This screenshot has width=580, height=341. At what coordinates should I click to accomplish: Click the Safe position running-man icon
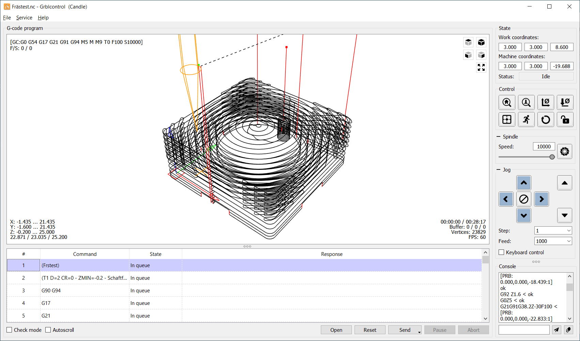pyautogui.click(x=526, y=119)
